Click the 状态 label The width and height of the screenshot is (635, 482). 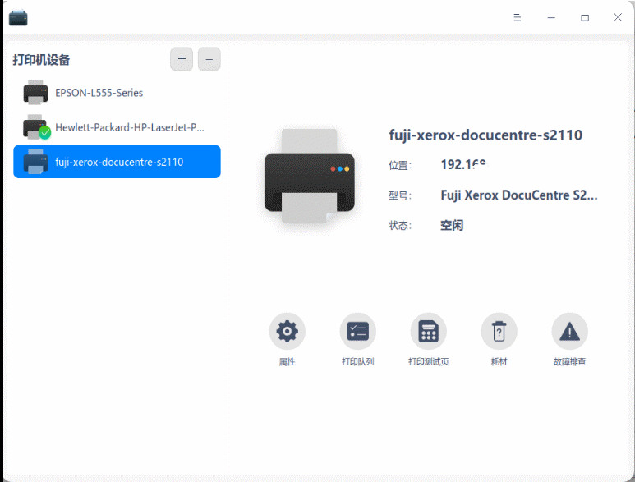coord(400,226)
